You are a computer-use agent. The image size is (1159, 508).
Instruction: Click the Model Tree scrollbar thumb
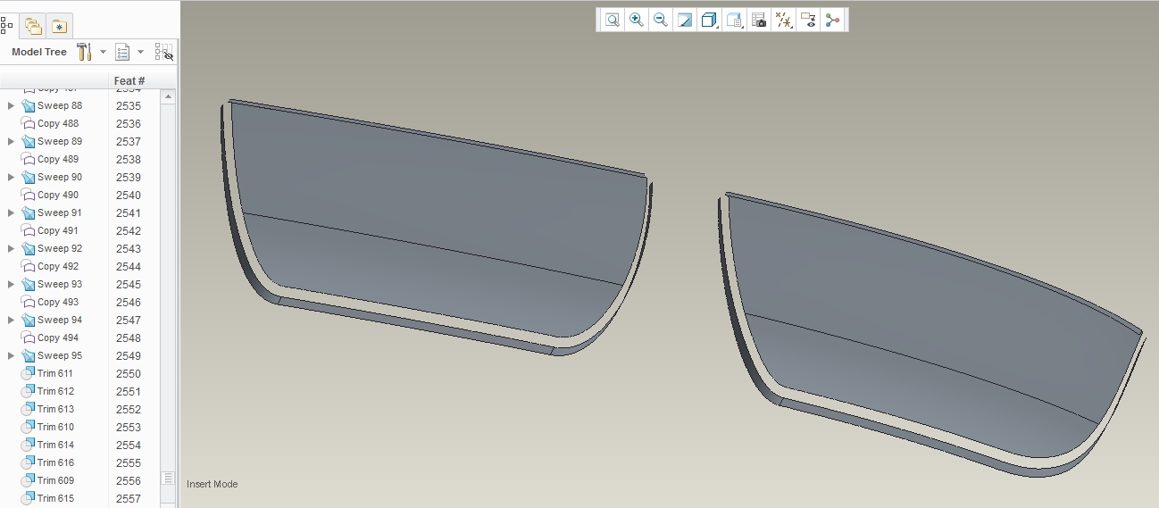pos(167,478)
